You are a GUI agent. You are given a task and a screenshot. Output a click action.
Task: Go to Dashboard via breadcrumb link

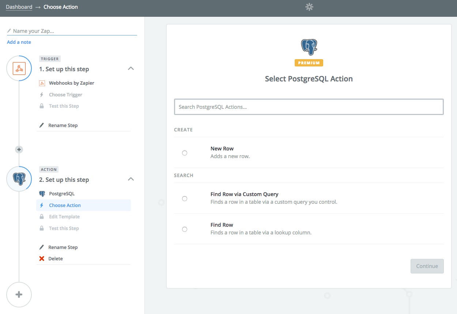[19, 7]
